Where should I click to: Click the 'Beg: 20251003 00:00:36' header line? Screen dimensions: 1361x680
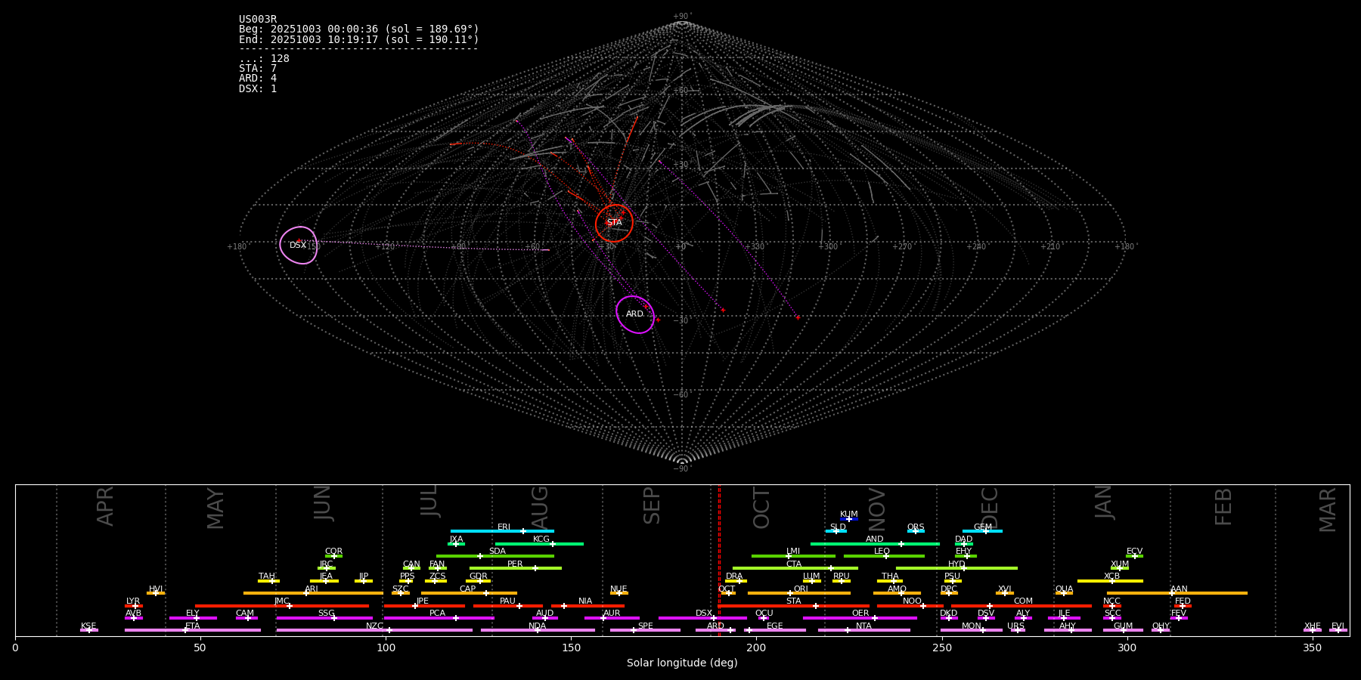pyautogui.click(x=359, y=29)
